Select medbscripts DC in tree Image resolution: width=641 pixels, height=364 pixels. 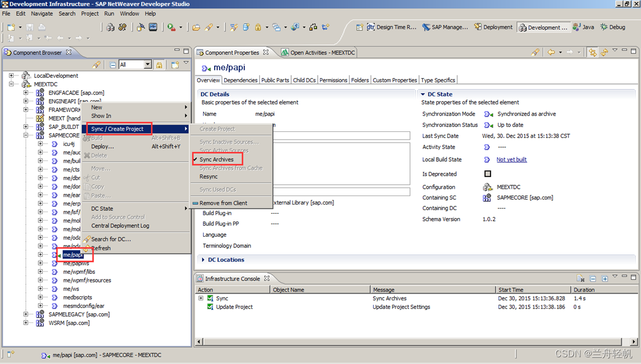tap(77, 298)
